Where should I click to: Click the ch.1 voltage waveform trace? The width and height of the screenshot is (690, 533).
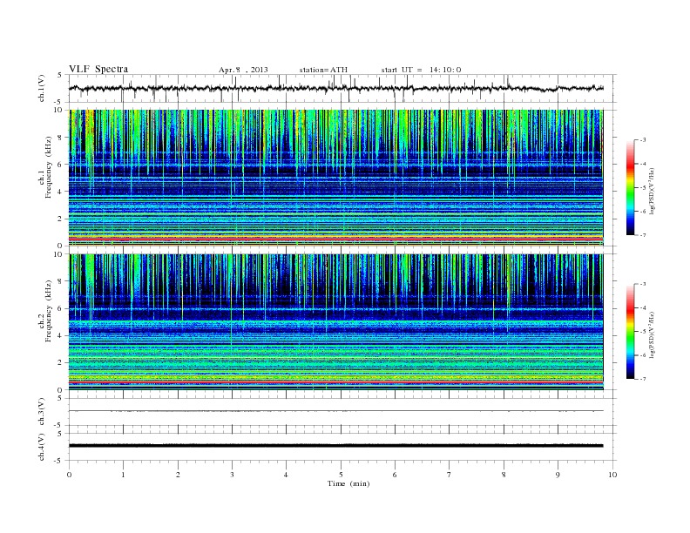336,88
